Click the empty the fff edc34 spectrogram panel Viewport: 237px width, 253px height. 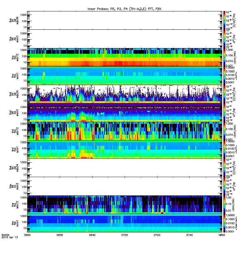125,168
